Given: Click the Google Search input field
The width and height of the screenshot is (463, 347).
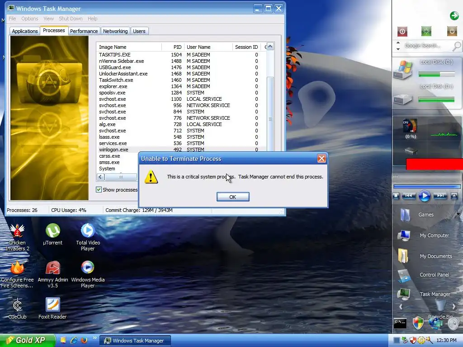Looking at the screenshot, I should (x=427, y=46).
